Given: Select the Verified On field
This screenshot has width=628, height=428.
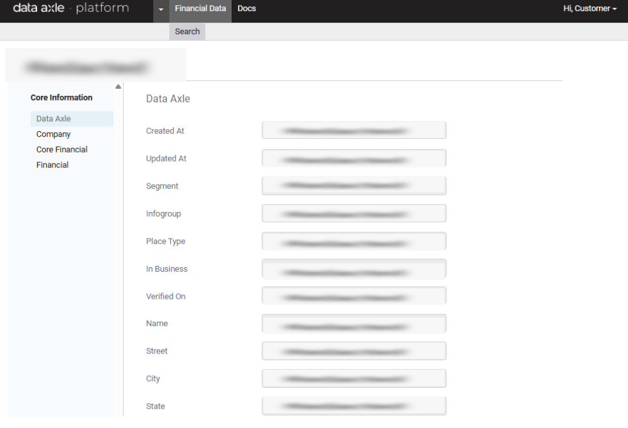Looking at the screenshot, I should pos(354,296).
